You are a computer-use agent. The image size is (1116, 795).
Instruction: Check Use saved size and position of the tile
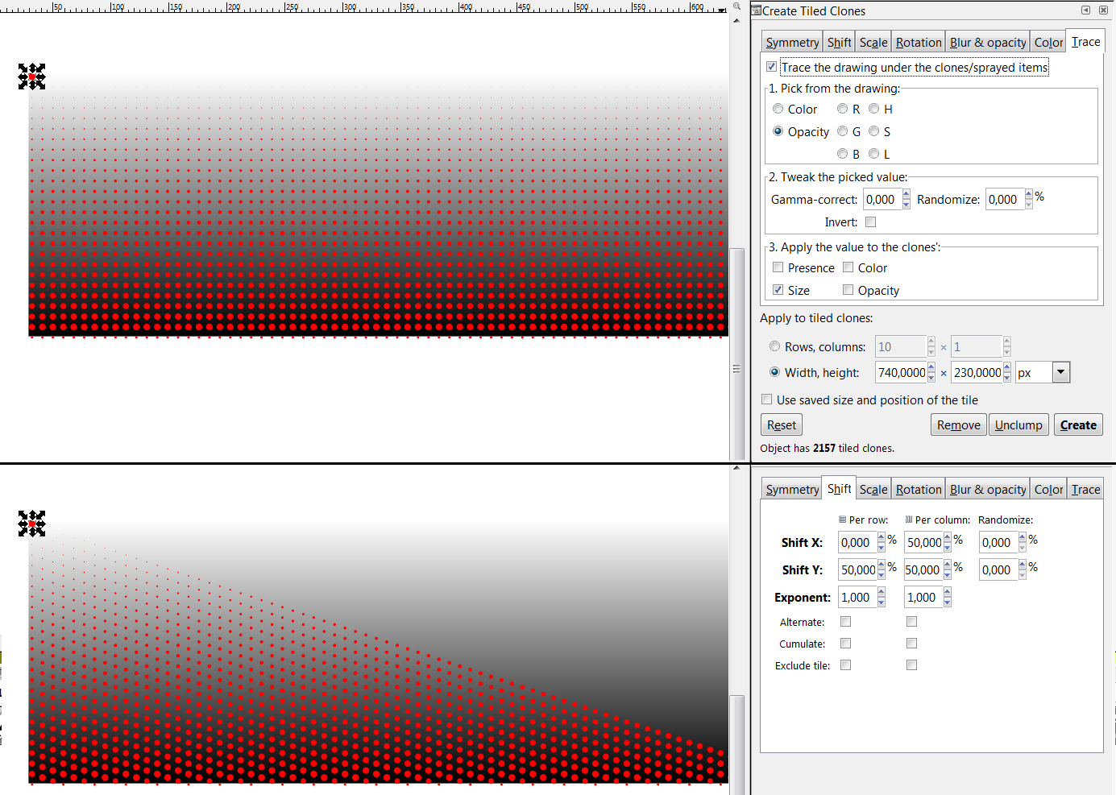pos(766,399)
